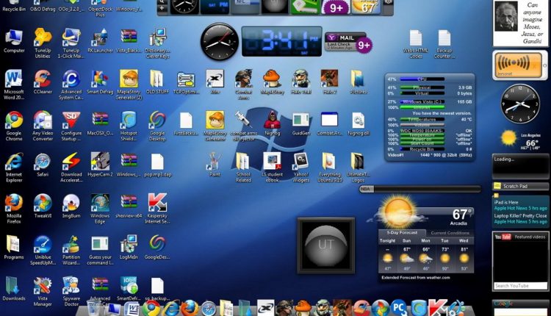
Task: Click the plus button on top docklet bar
Action: pyautogui.click(x=162, y=8)
